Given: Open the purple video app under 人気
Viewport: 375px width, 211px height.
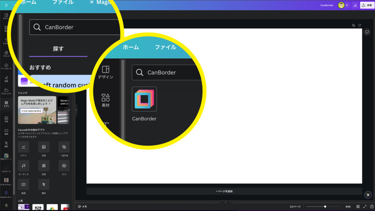Looking at the screenshot, I should tap(23, 207).
